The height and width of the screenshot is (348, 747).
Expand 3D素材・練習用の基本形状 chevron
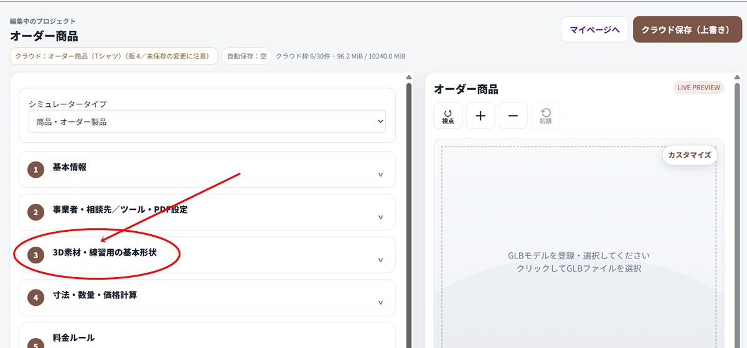coord(380,260)
